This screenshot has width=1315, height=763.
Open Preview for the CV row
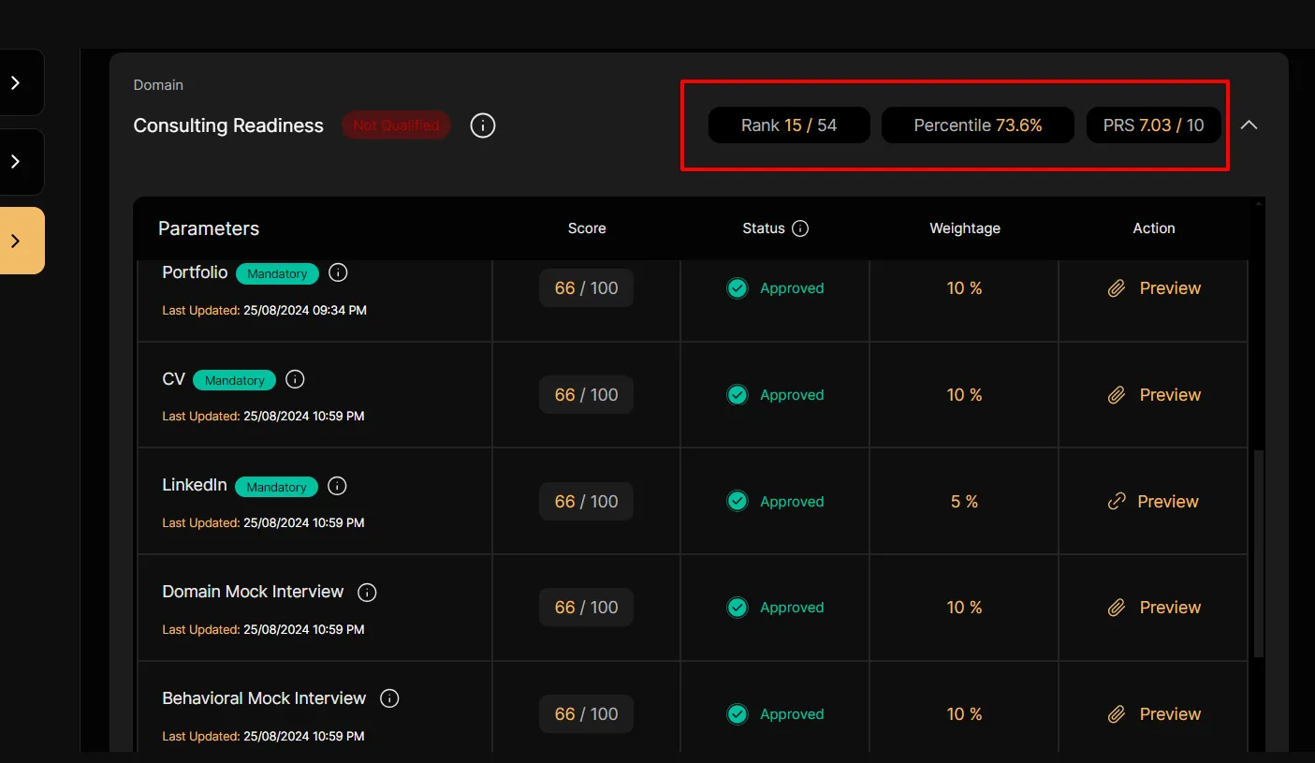tap(1169, 395)
